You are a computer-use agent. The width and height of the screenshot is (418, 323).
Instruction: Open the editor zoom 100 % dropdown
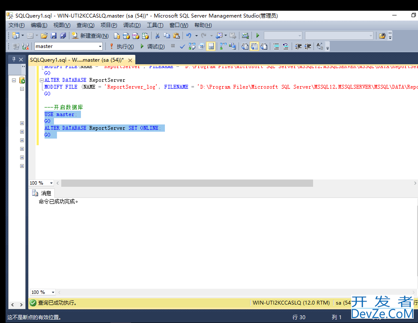(51, 183)
